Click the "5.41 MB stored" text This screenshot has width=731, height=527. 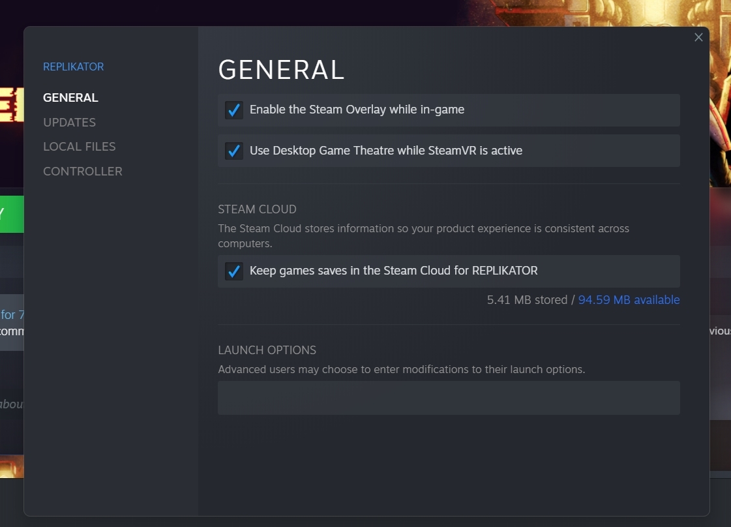527,300
